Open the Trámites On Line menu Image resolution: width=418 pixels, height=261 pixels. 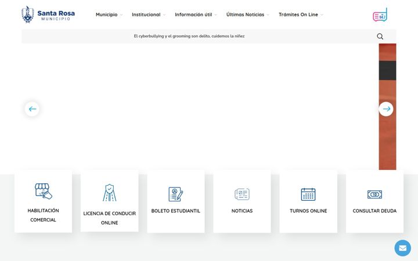click(301, 14)
